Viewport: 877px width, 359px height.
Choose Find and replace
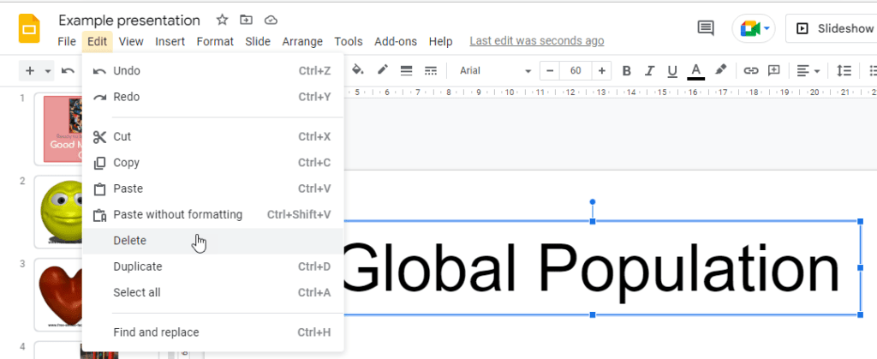click(x=213, y=332)
